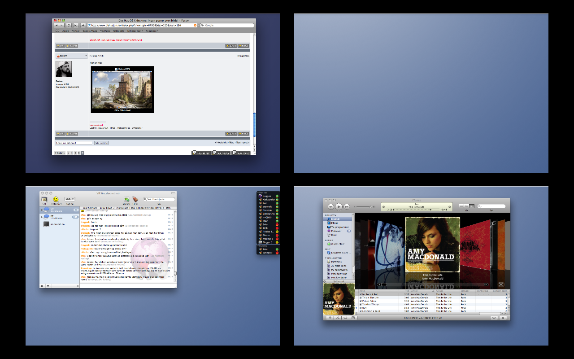Click the Stil toolbar icon in chat window

(44, 200)
